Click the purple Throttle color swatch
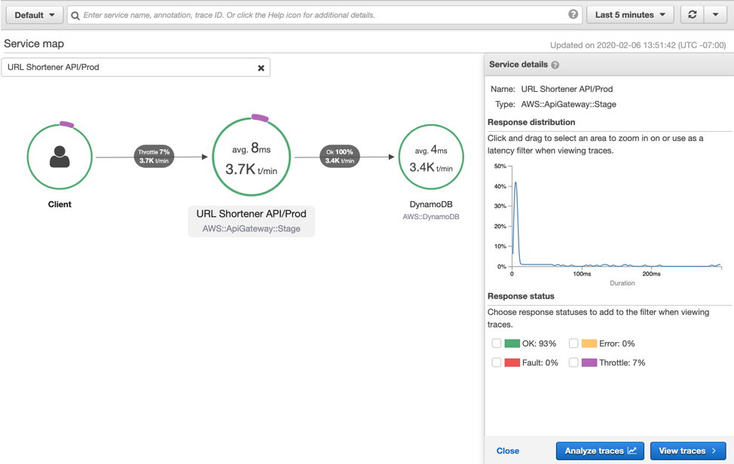Image resolution: width=734 pixels, height=464 pixels. [x=589, y=362]
